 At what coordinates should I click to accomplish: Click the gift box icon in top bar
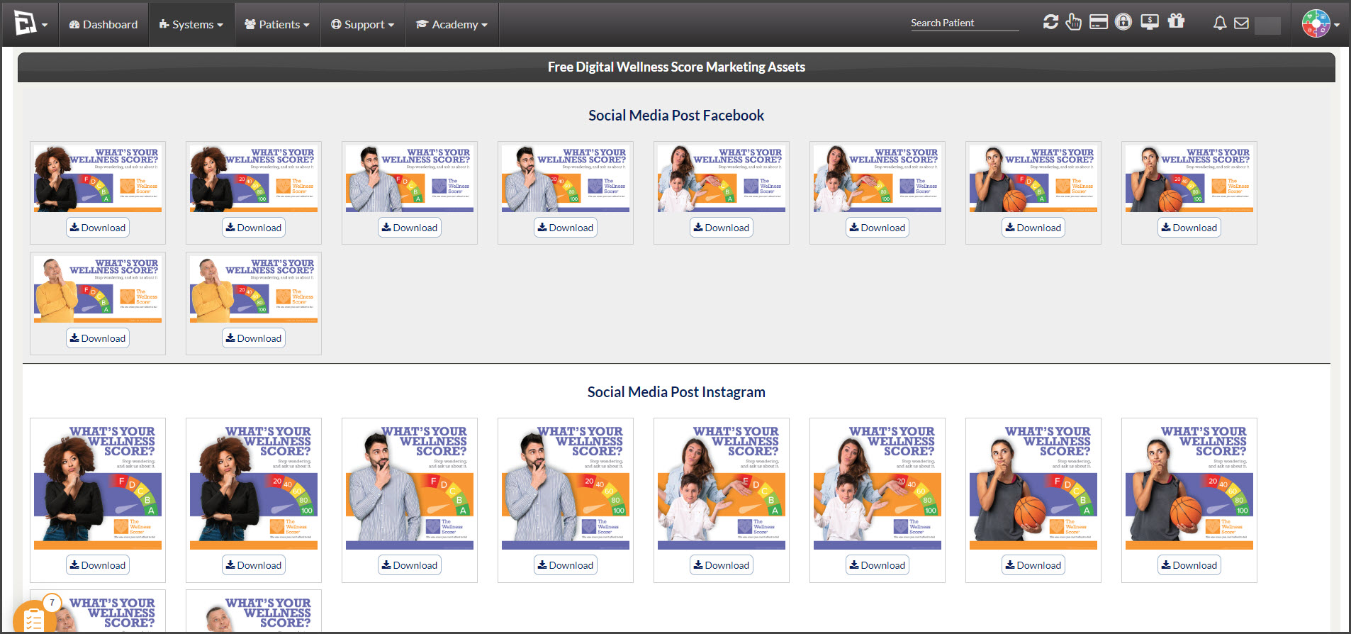click(1177, 21)
